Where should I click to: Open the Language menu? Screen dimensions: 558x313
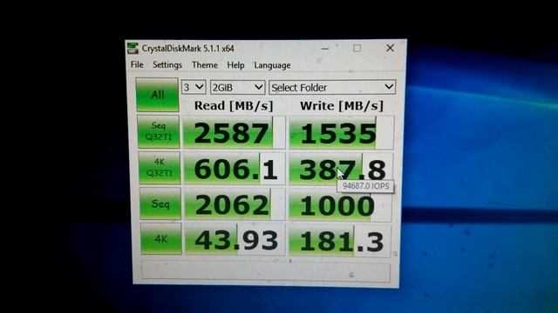click(x=272, y=65)
